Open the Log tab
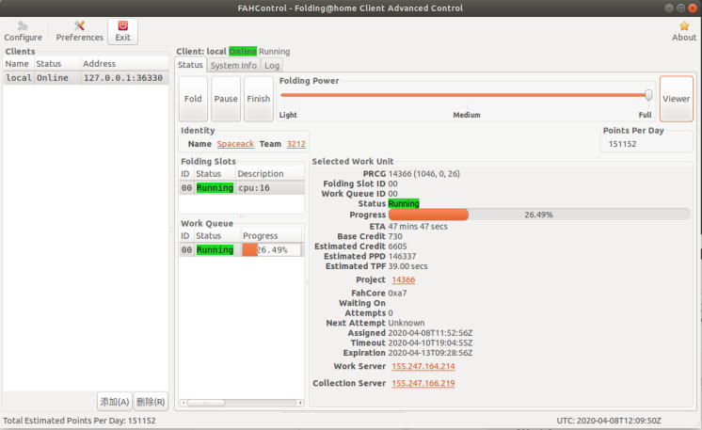 272,66
